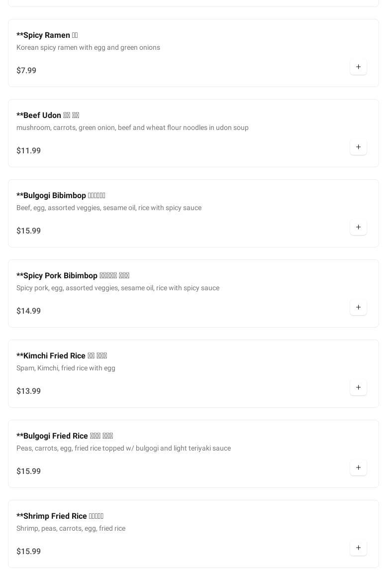View Bulgogi Fried Rice item title
Viewport: 387px width, 577px height.
coord(65,436)
